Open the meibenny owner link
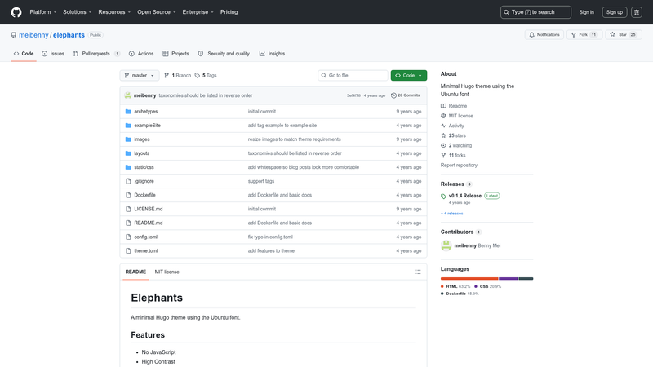The image size is (653, 367). 33,35
